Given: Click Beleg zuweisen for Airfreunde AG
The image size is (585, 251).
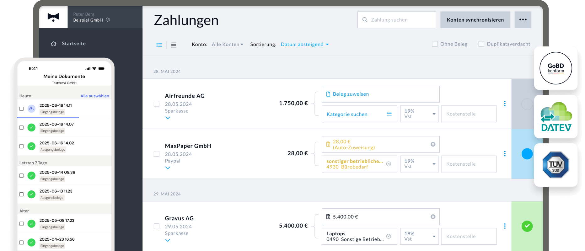Looking at the screenshot, I should [380, 94].
